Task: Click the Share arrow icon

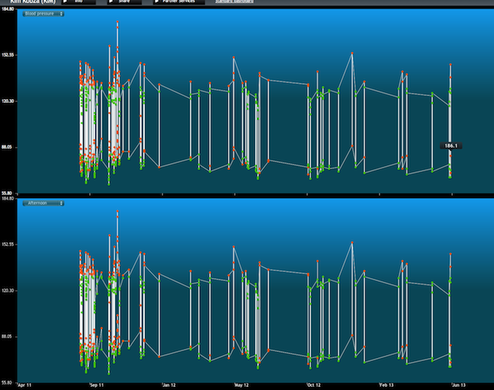Action: point(111,2)
